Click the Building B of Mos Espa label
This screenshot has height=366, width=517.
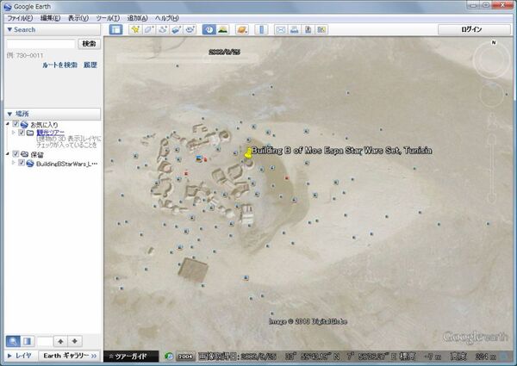(342, 151)
